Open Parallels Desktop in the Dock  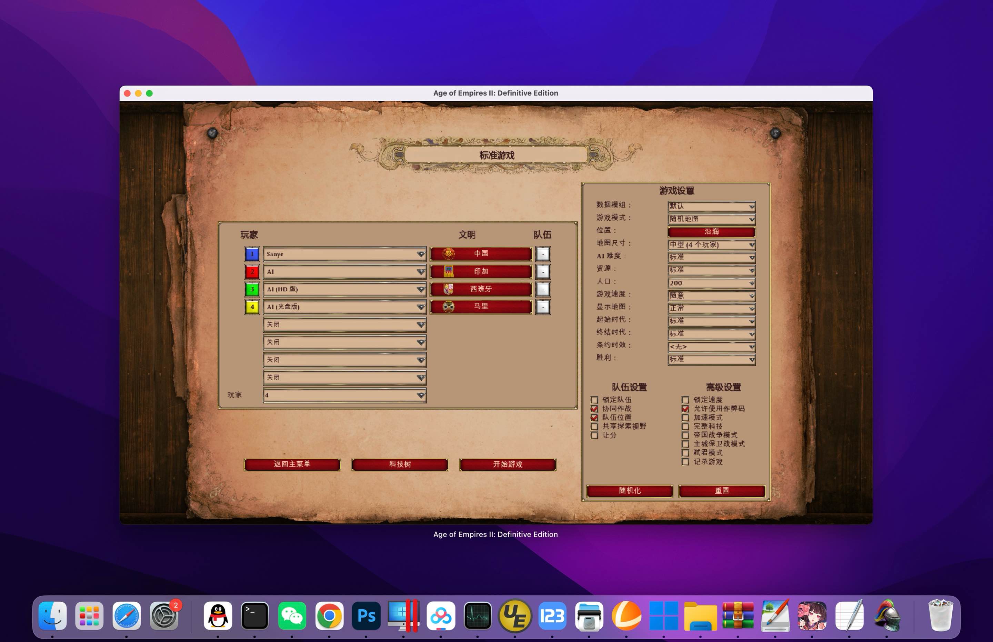pos(403,616)
